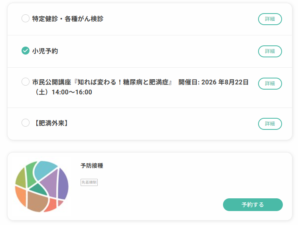Deselect the checked 小児予約 option
The height and width of the screenshot is (225, 298).
(x=26, y=51)
